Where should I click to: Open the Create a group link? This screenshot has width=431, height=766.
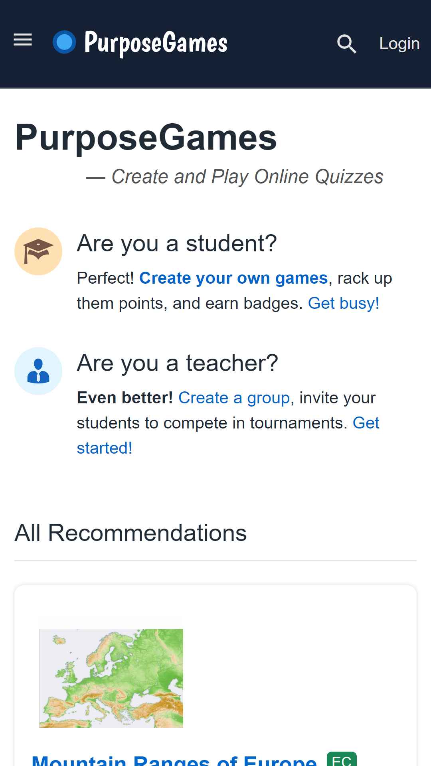tap(234, 398)
